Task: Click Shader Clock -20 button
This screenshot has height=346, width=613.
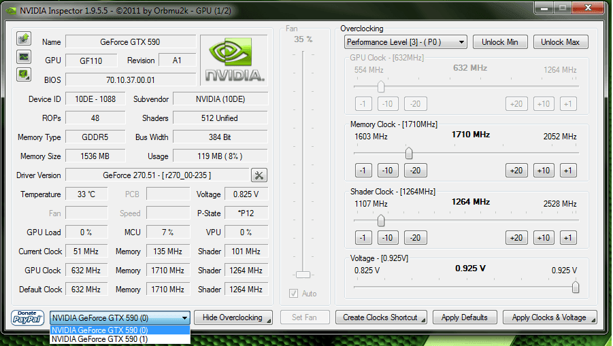Action: coord(415,238)
